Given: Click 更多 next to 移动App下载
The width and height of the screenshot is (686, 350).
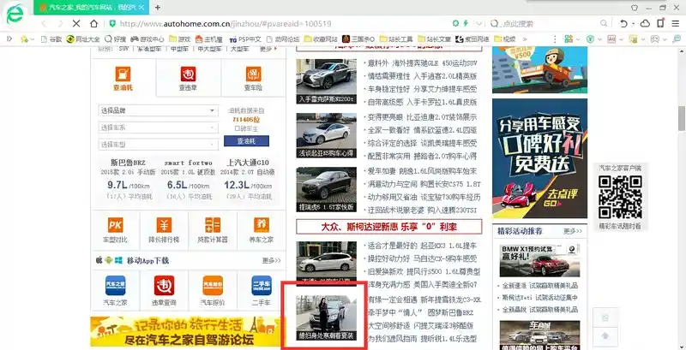Looking at the screenshot, I should click(x=271, y=260).
